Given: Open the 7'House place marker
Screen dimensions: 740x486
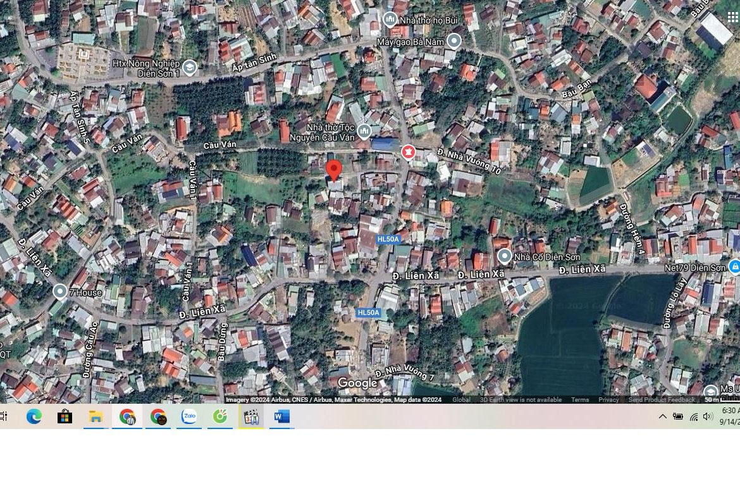Looking at the screenshot, I should coord(60,292).
